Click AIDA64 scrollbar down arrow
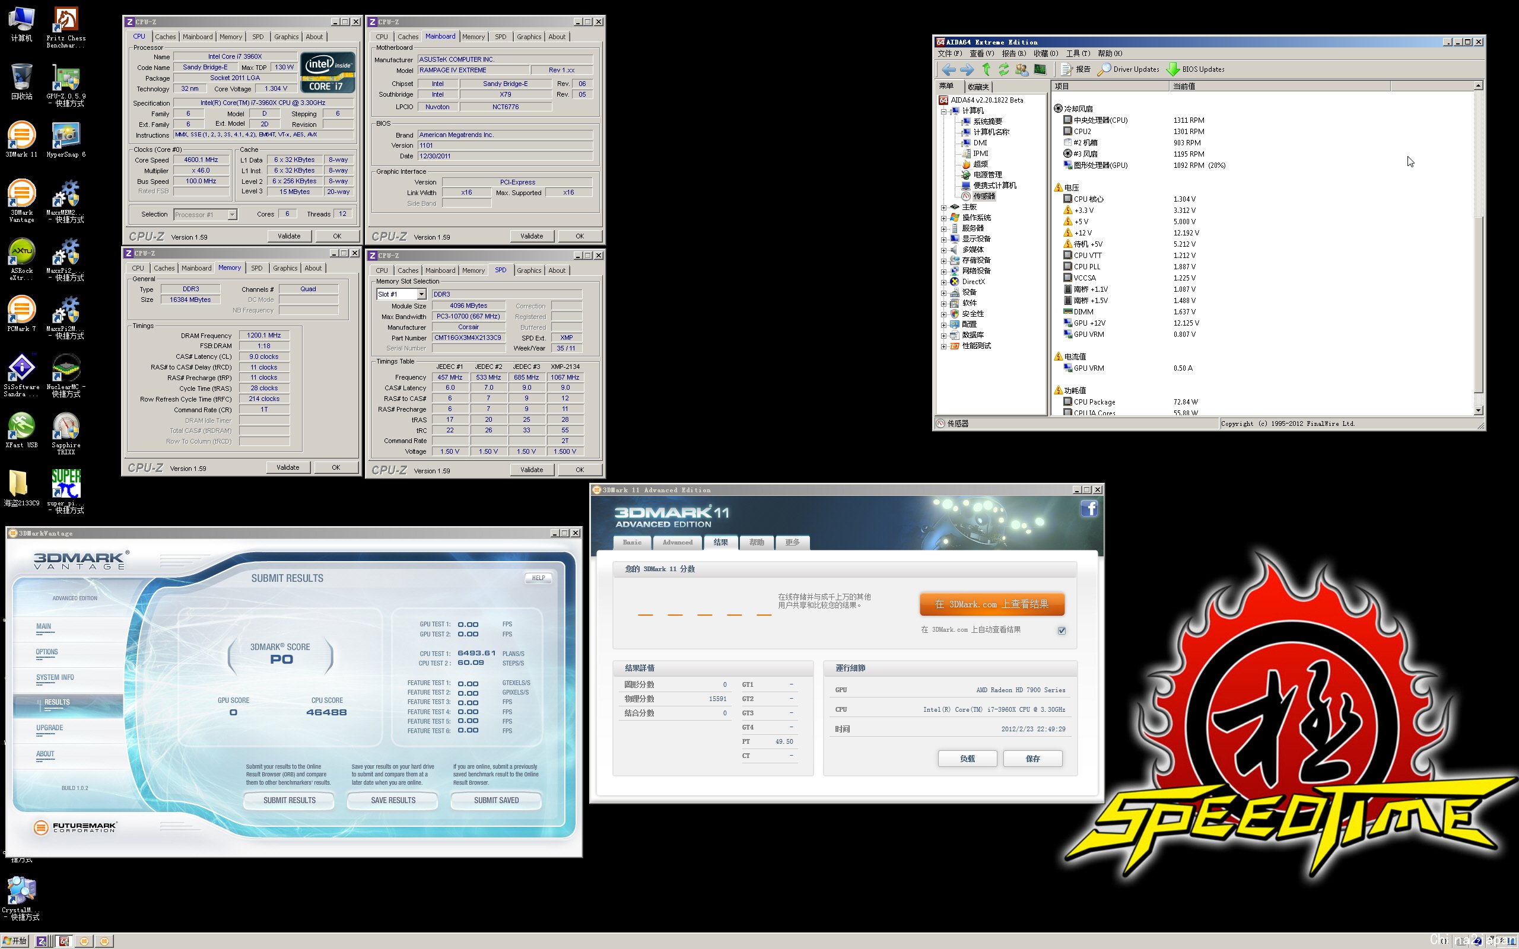Image resolution: width=1519 pixels, height=949 pixels. 1477,410
